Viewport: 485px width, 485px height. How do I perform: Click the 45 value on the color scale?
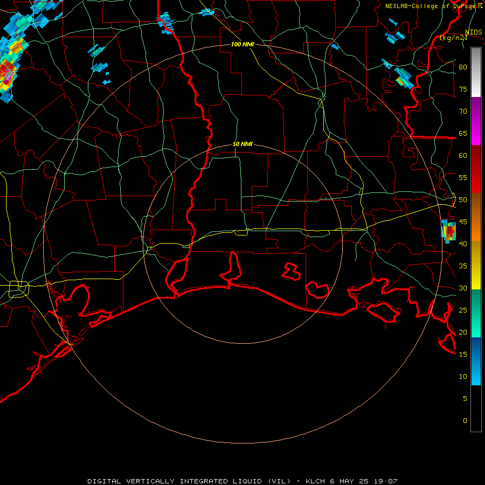[463, 222]
